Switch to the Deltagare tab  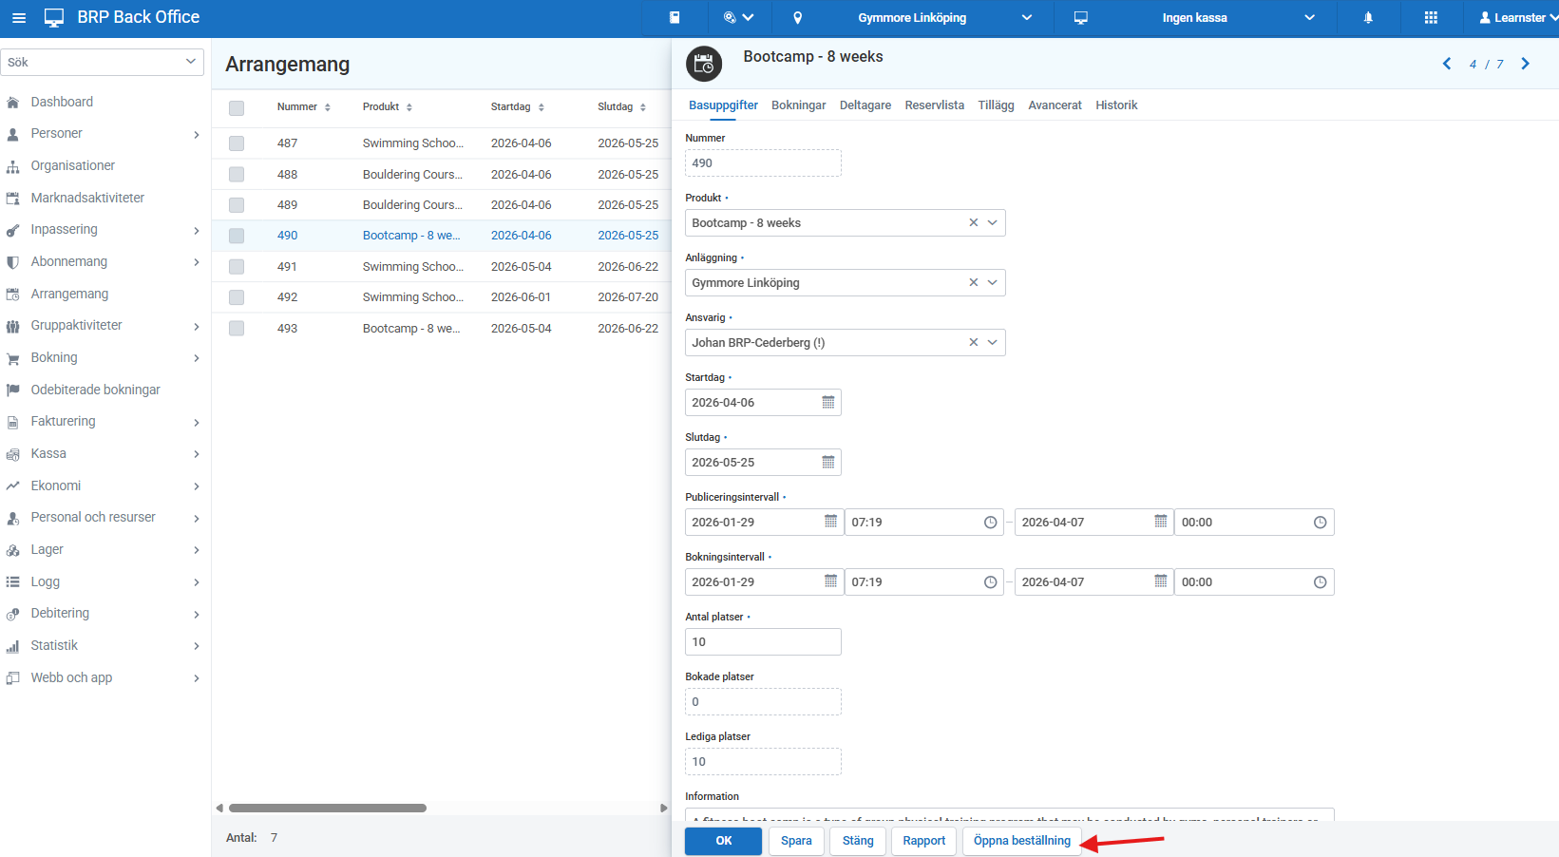(865, 105)
